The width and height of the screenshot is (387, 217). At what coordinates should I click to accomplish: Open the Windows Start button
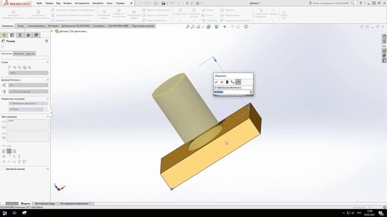[5, 213]
